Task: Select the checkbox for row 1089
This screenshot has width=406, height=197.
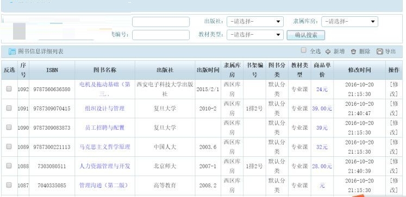Action: click(9, 147)
